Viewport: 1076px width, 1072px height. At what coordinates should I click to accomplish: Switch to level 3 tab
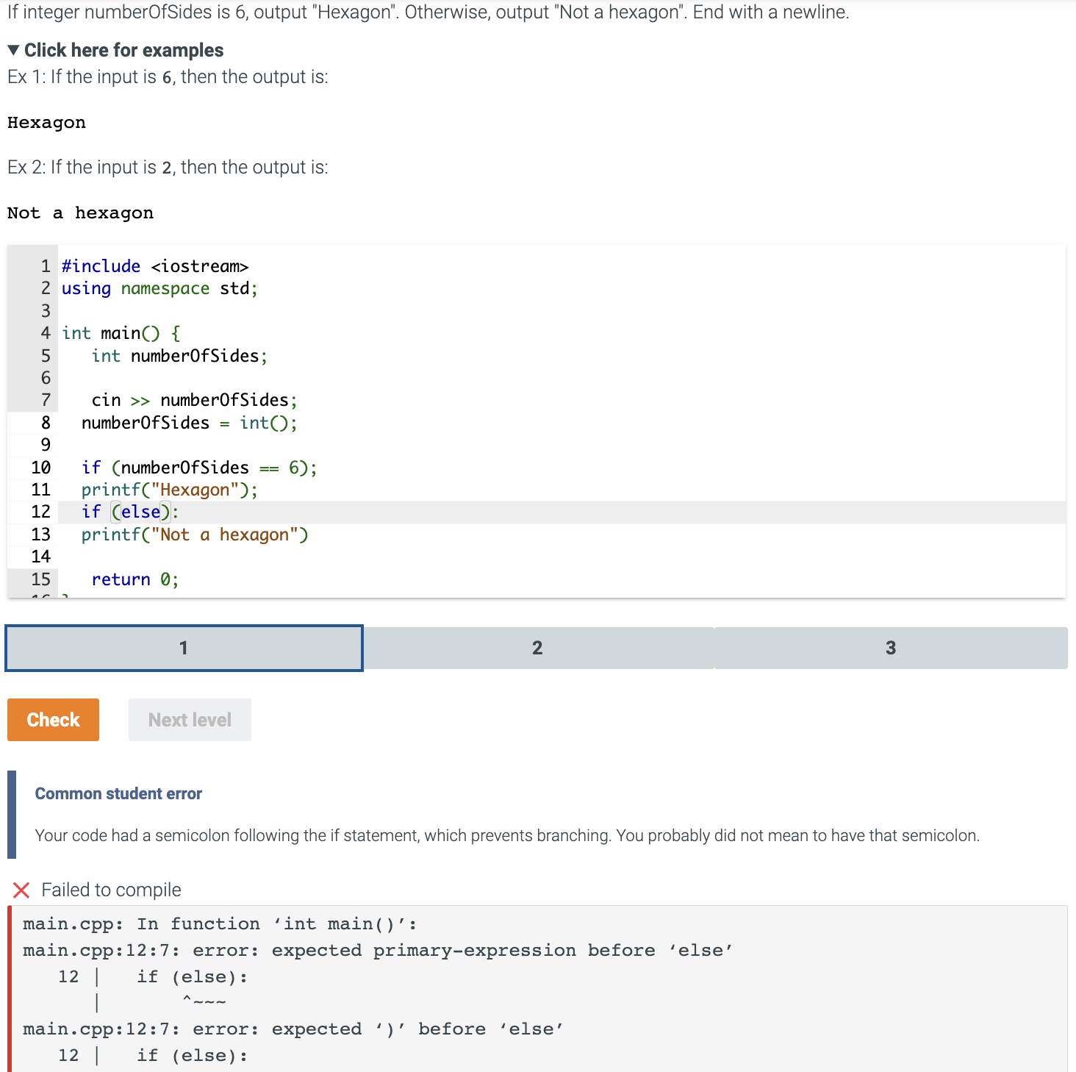click(x=890, y=648)
